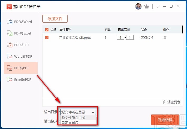Screen dimensions: 187x129
Task: Click the 操作 column header
Action: [x=166, y=29]
